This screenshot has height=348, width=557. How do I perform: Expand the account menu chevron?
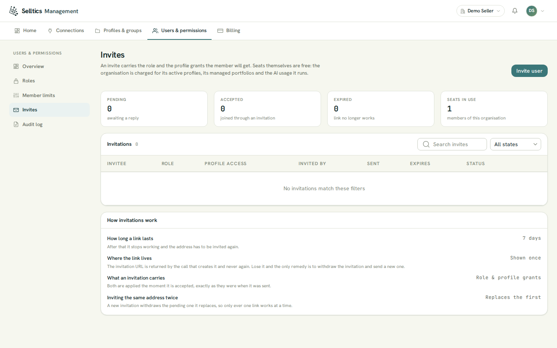coord(542,11)
